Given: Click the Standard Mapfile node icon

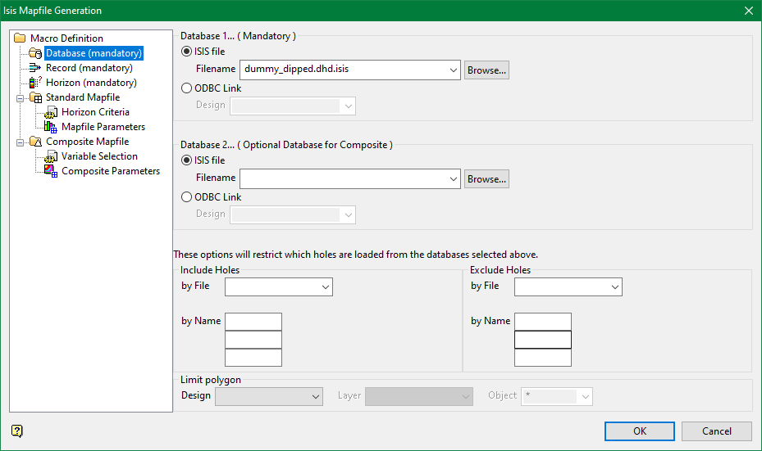Looking at the screenshot, I should 35,97.
